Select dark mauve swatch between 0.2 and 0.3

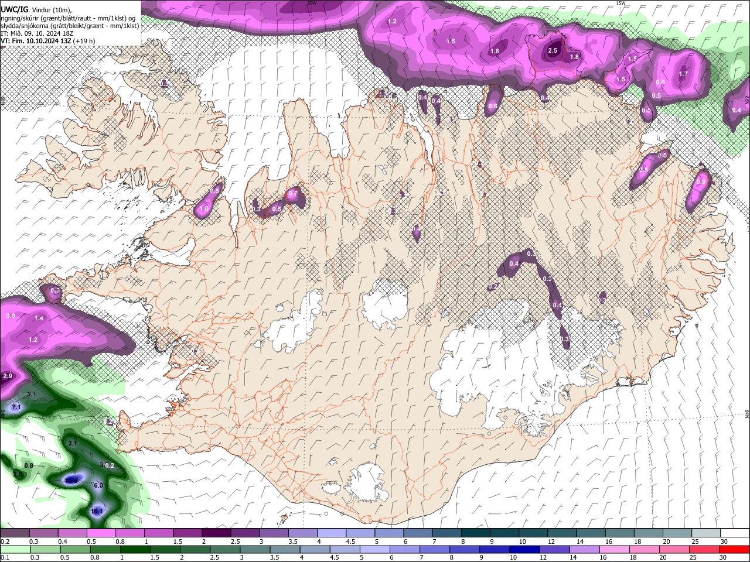pyautogui.click(x=15, y=533)
